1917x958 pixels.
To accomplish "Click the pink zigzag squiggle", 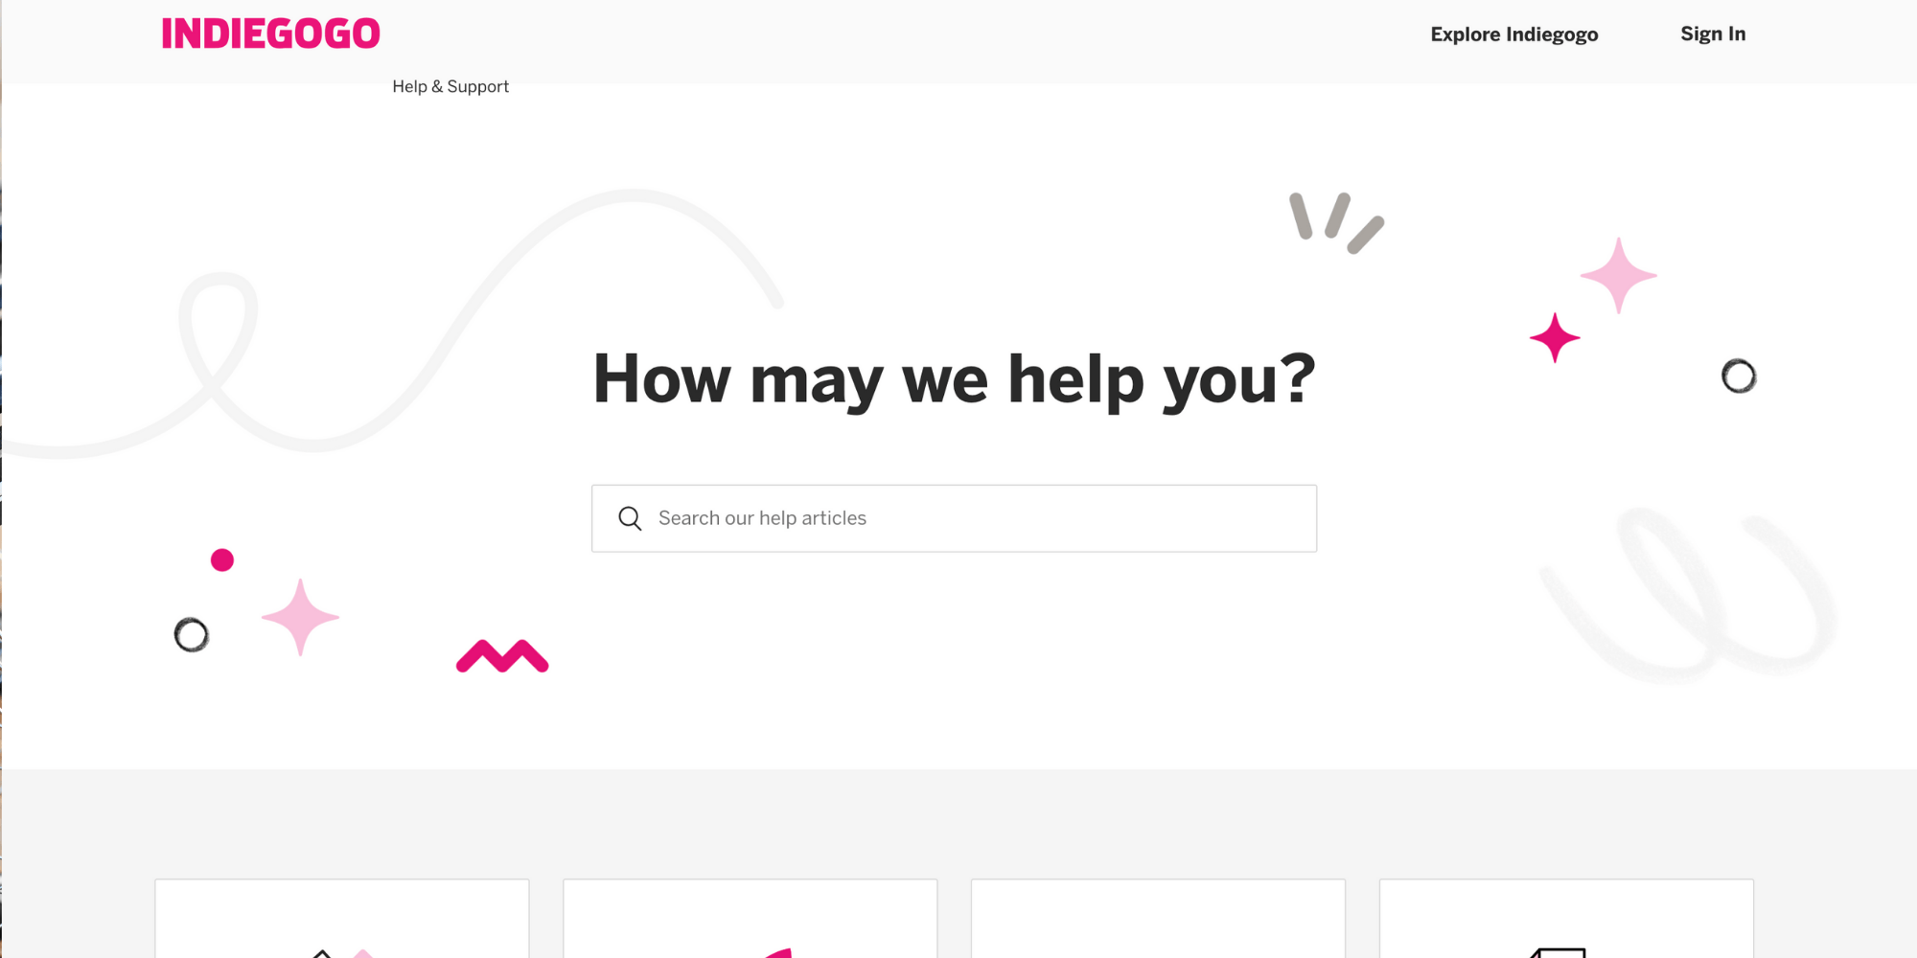I will point(502,657).
